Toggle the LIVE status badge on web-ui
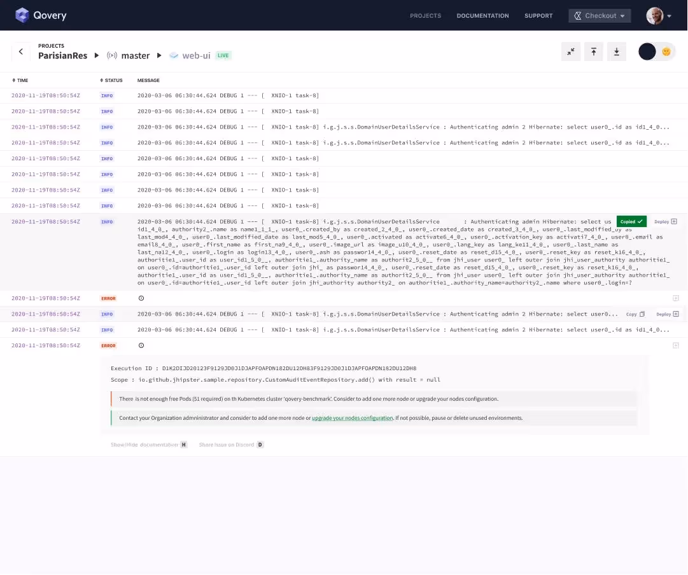This screenshot has width=688, height=575. pos(223,55)
